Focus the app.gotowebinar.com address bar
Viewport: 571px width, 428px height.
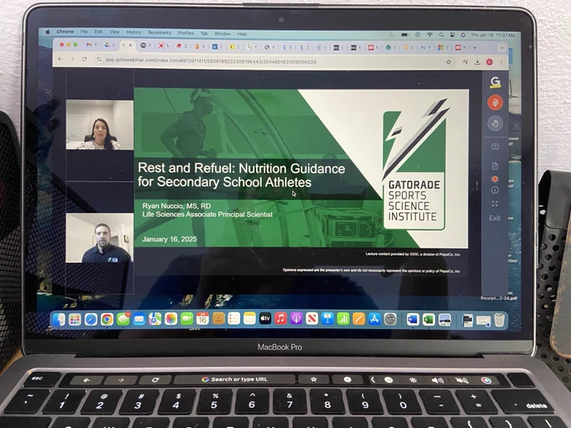(x=211, y=61)
